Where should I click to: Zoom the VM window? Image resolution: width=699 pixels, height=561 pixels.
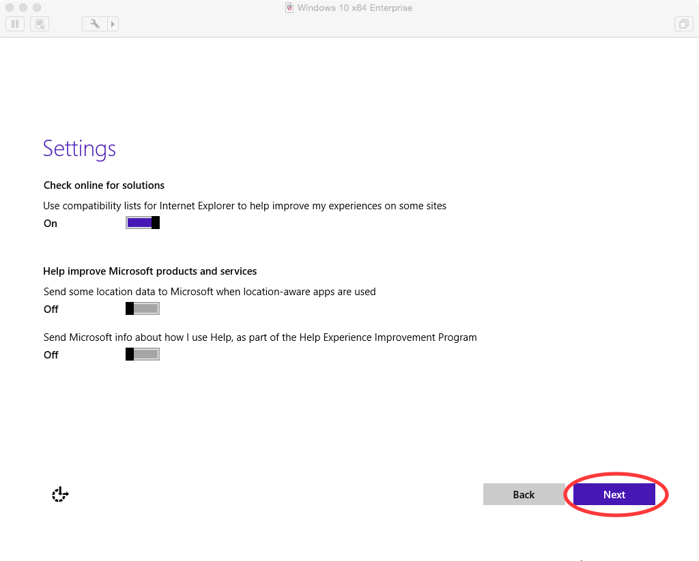pyautogui.click(x=37, y=7)
